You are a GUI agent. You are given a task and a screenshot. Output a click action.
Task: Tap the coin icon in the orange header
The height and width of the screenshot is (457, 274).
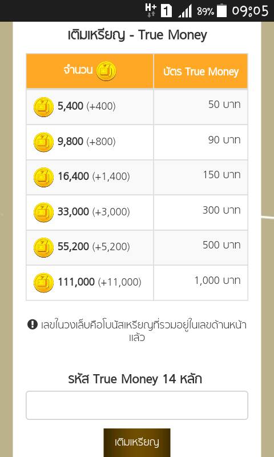click(x=106, y=71)
